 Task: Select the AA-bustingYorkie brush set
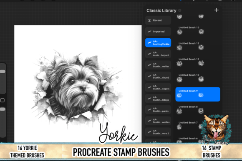(158, 42)
